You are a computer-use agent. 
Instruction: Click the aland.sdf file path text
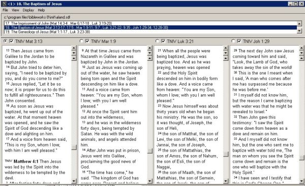(x=37, y=17)
